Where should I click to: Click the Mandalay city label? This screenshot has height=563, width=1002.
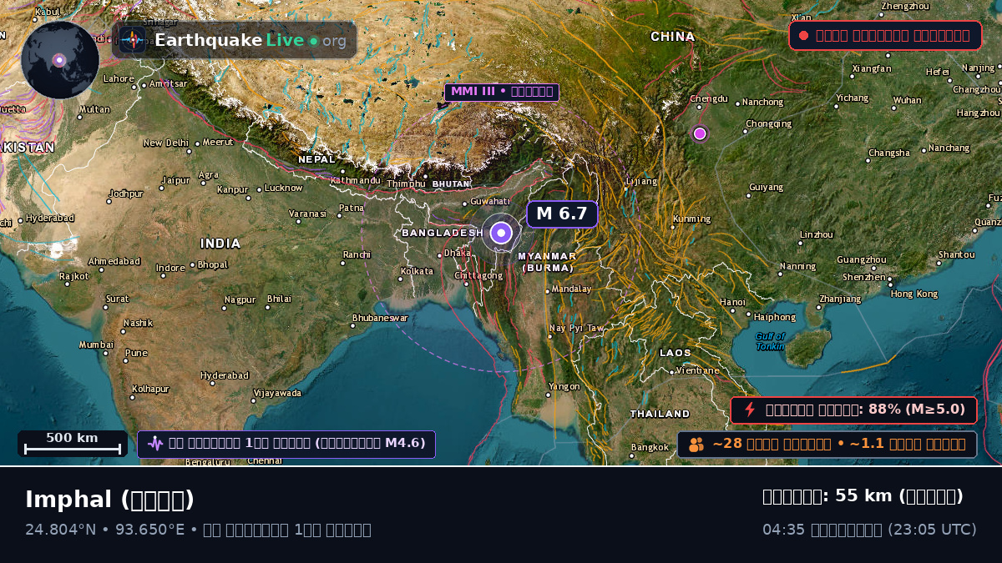point(571,289)
